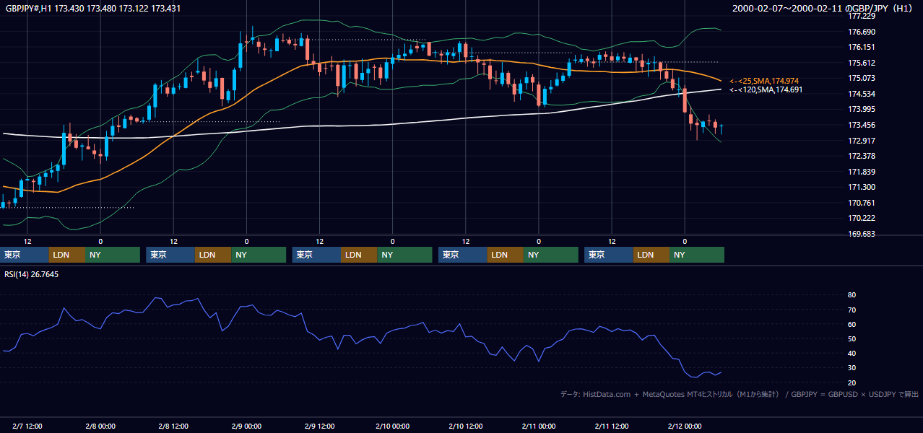Select the 2/10 00:00 date label

(x=392, y=427)
